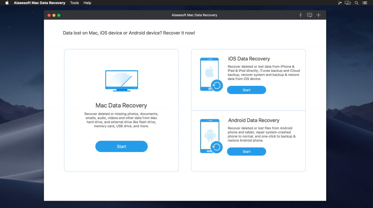Click the window title 'Aiseesoft Mac Data Recovery'
Screen dimensions: 373x208
point(194,15)
